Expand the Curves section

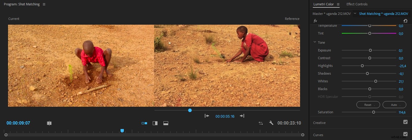318,135
